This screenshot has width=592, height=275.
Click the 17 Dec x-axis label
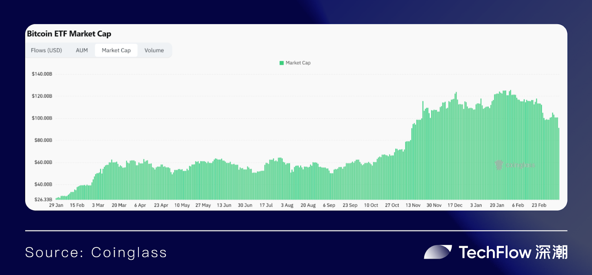coord(455,205)
